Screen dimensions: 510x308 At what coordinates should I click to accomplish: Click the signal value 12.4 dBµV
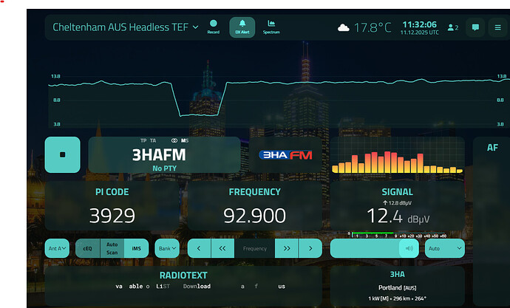[x=398, y=216]
